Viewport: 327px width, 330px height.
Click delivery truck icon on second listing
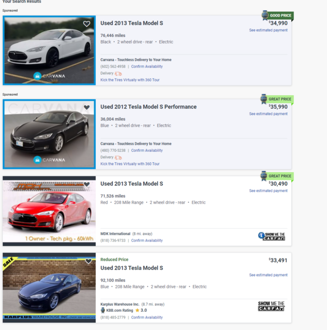(x=118, y=158)
